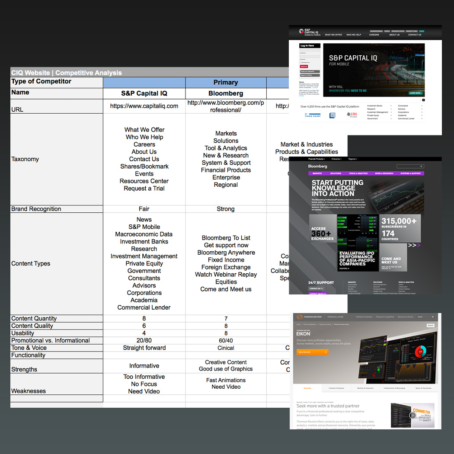Click the Bloomberg search magnifier icon
This screenshot has height=454, width=454.
point(421,166)
